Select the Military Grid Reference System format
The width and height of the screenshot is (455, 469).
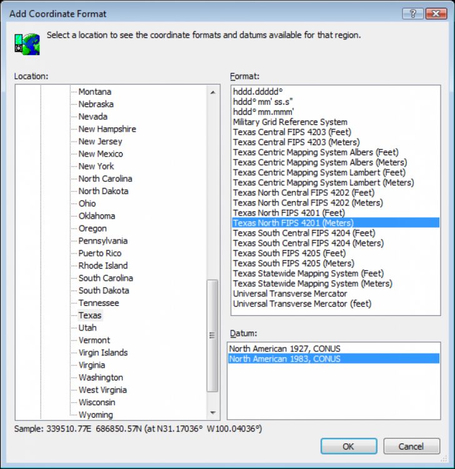(x=290, y=122)
